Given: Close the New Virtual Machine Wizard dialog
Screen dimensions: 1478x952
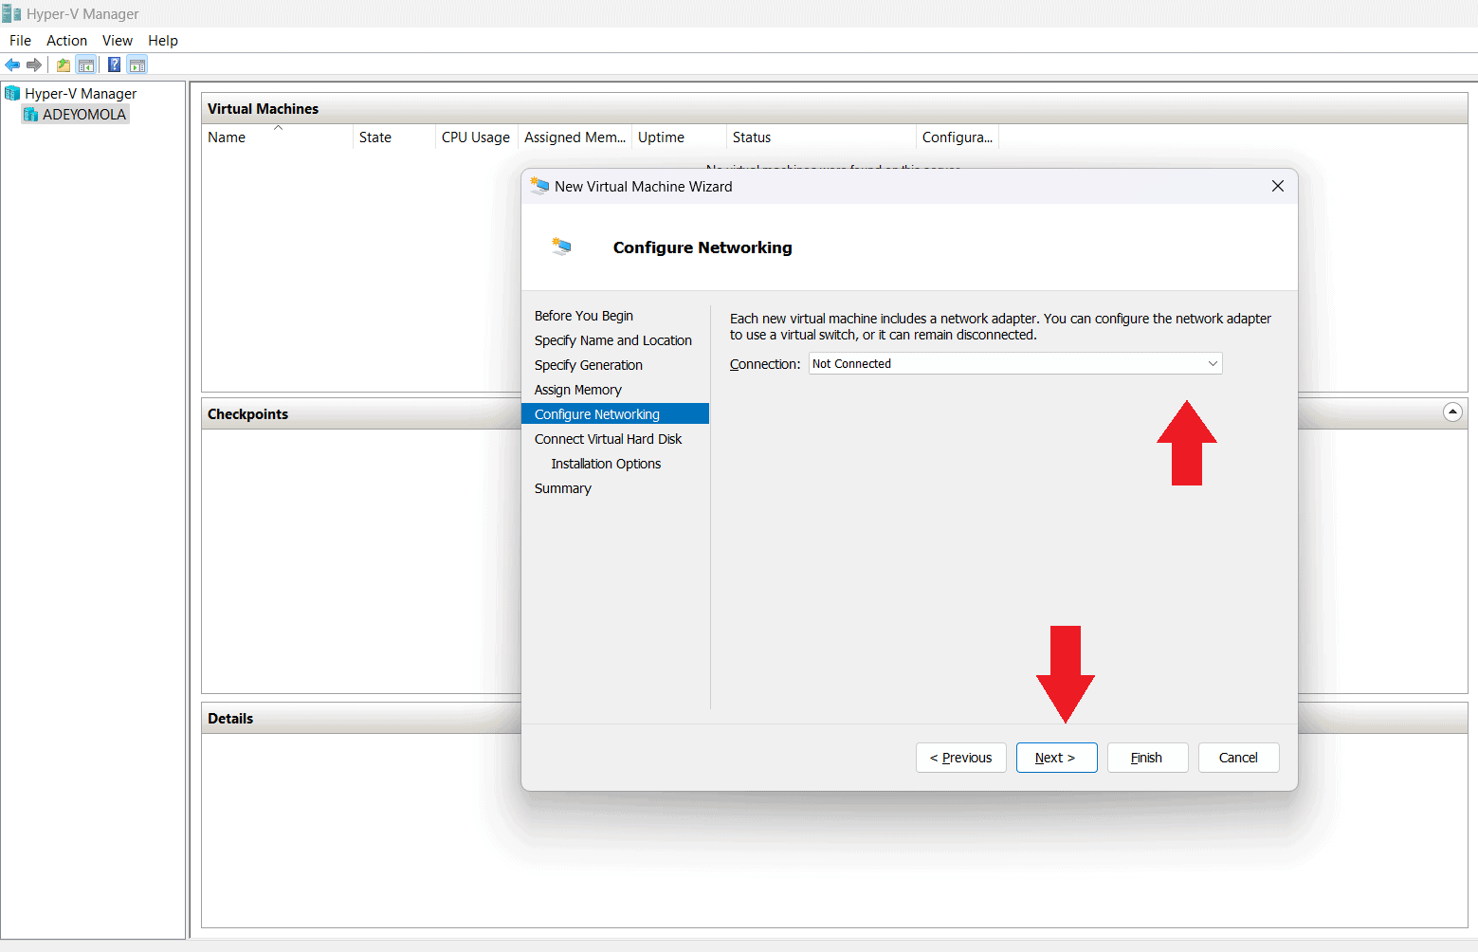Looking at the screenshot, I should tap(1278, 186).
